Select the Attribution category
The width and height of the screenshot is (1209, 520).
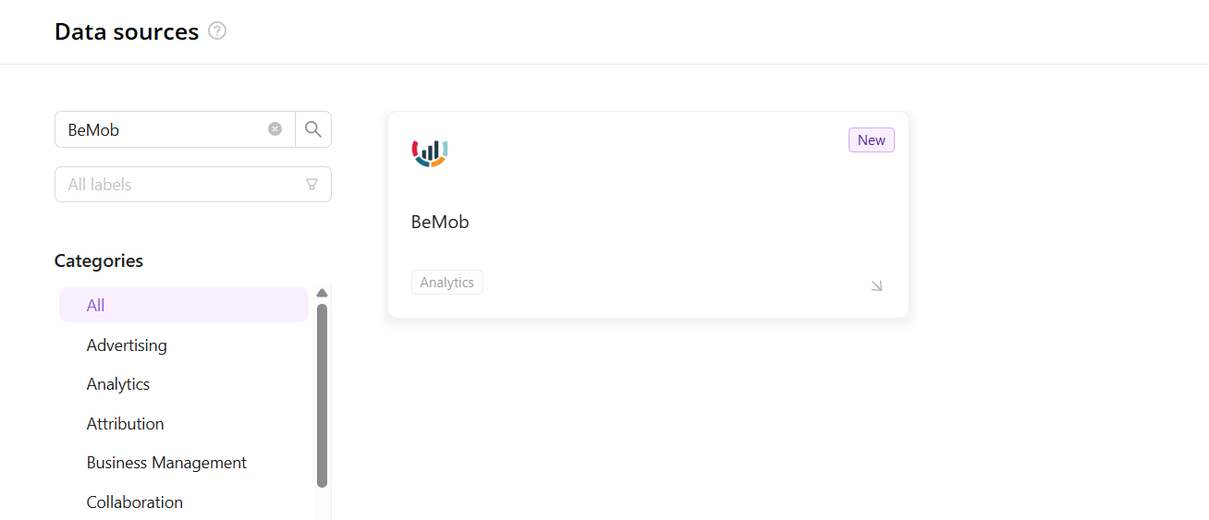pos(125,424)
